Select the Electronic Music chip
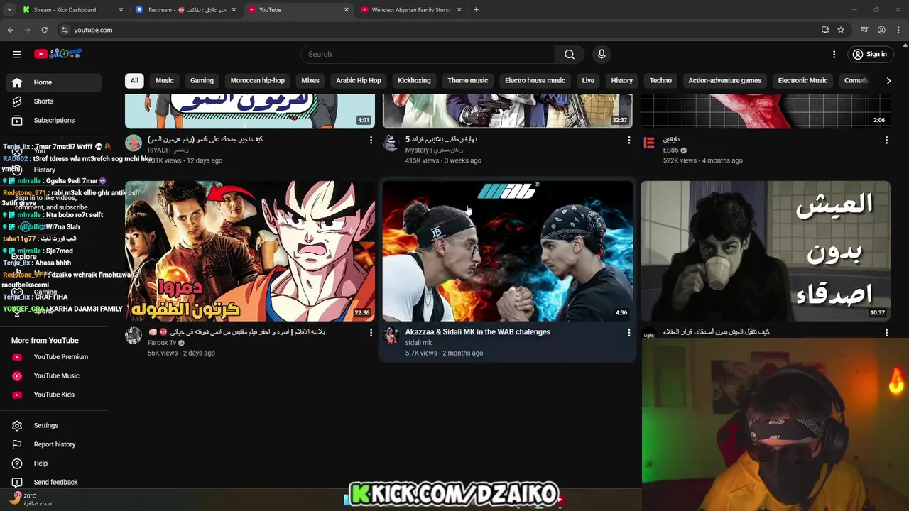The image size is (909, 511). tap(802, 80)
